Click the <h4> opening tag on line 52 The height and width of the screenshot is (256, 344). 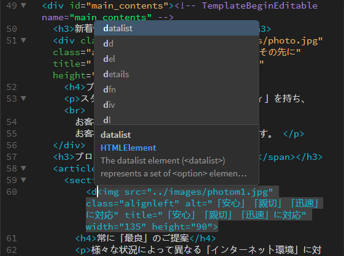[x=75, y=87]
